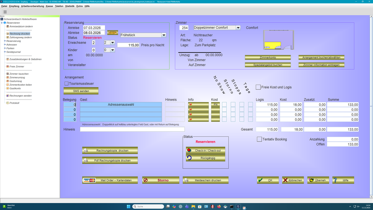
Task: Open Hilfe via the question mark icon
Action: [335, 180]
